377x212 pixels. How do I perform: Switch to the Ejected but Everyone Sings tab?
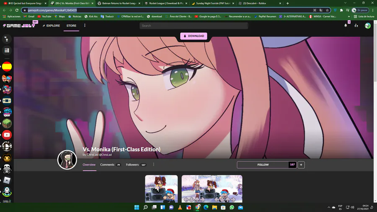tap(25, 3)
